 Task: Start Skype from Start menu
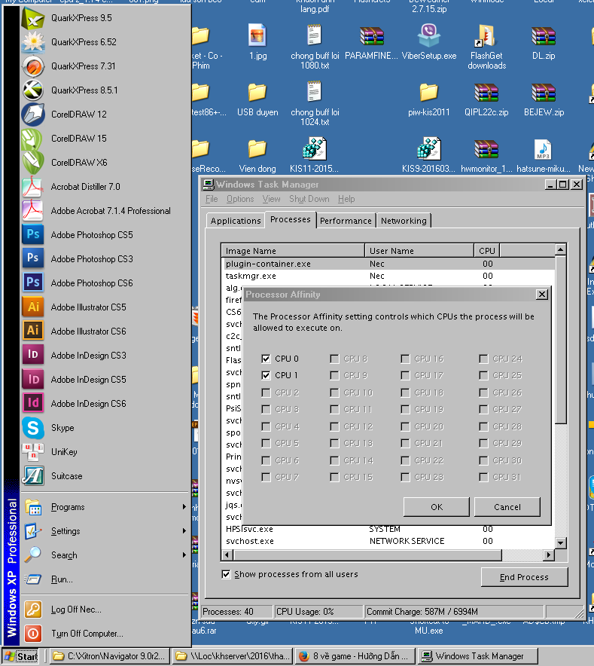click(62, 428)
